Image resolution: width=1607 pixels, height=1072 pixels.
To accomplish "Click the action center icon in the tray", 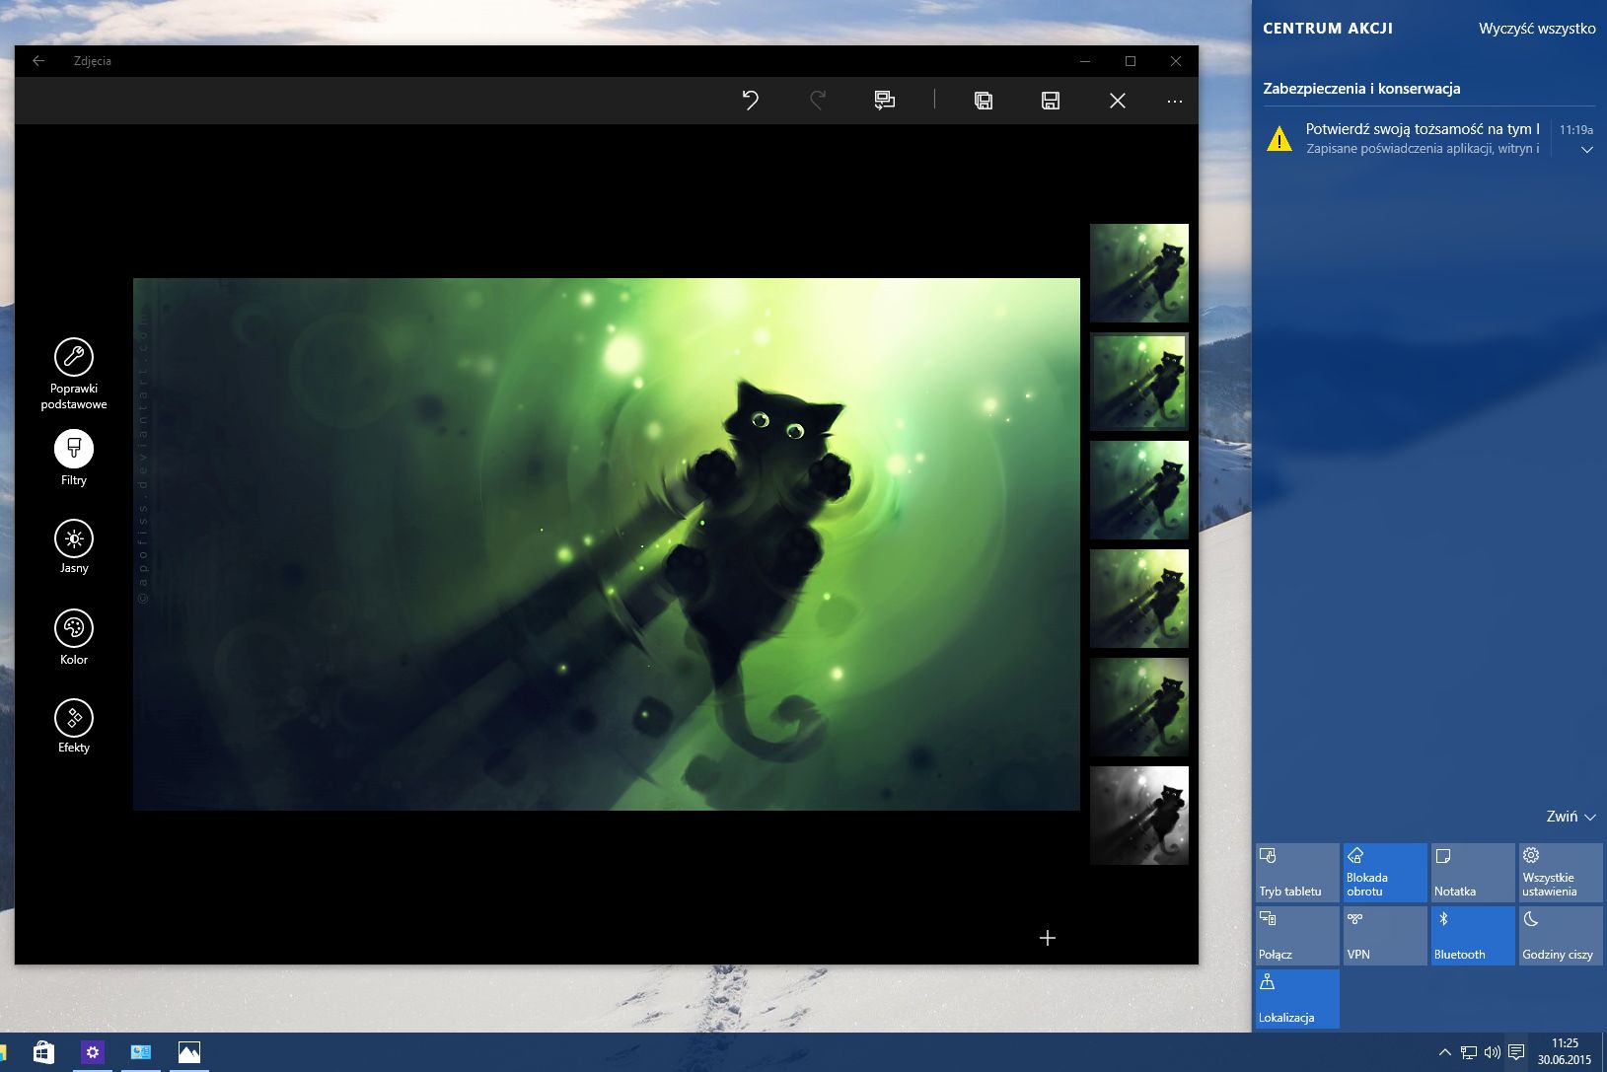I will (1516, 1052).
